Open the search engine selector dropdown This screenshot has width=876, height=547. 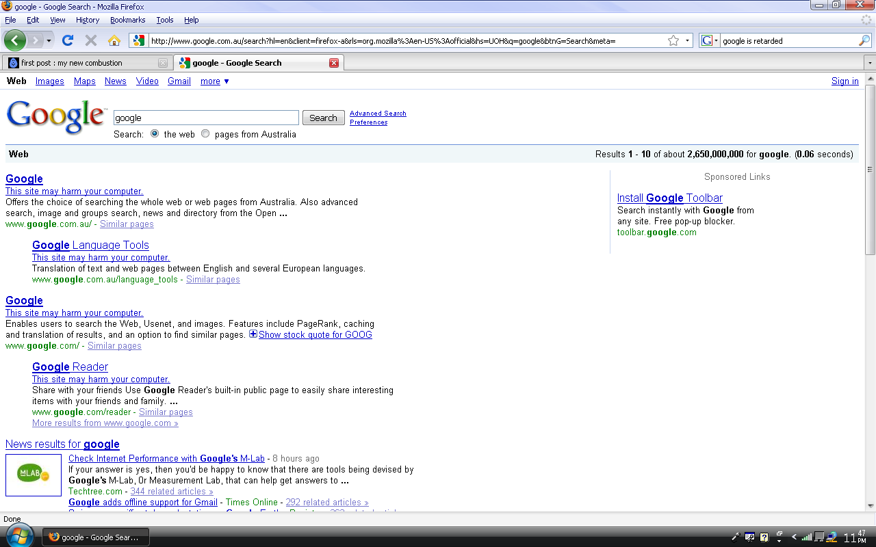710,40
